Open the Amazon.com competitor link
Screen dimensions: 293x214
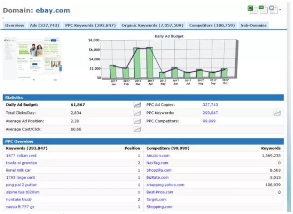pyautogui.click(x=158, y=156)
